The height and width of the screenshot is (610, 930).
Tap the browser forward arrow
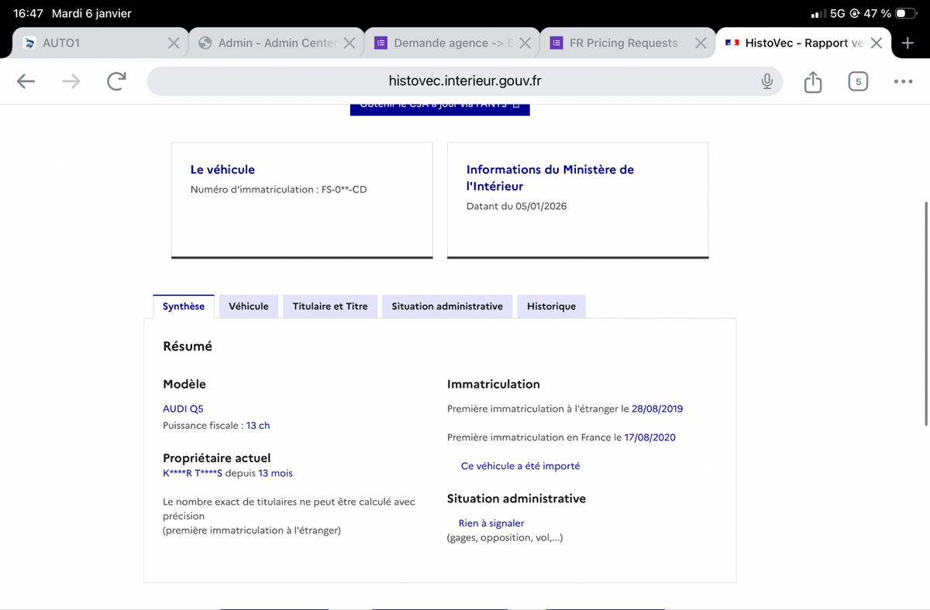(71, 81)
